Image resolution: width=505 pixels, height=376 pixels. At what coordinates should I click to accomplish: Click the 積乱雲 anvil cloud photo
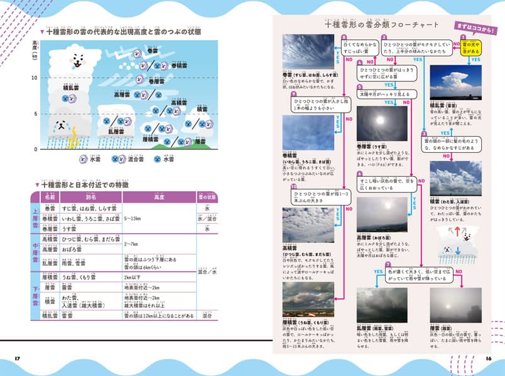tap(456, 83)
